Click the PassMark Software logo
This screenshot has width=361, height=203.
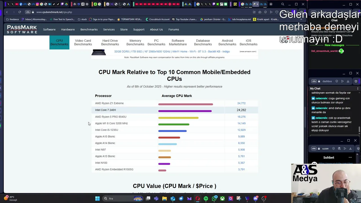22,29
